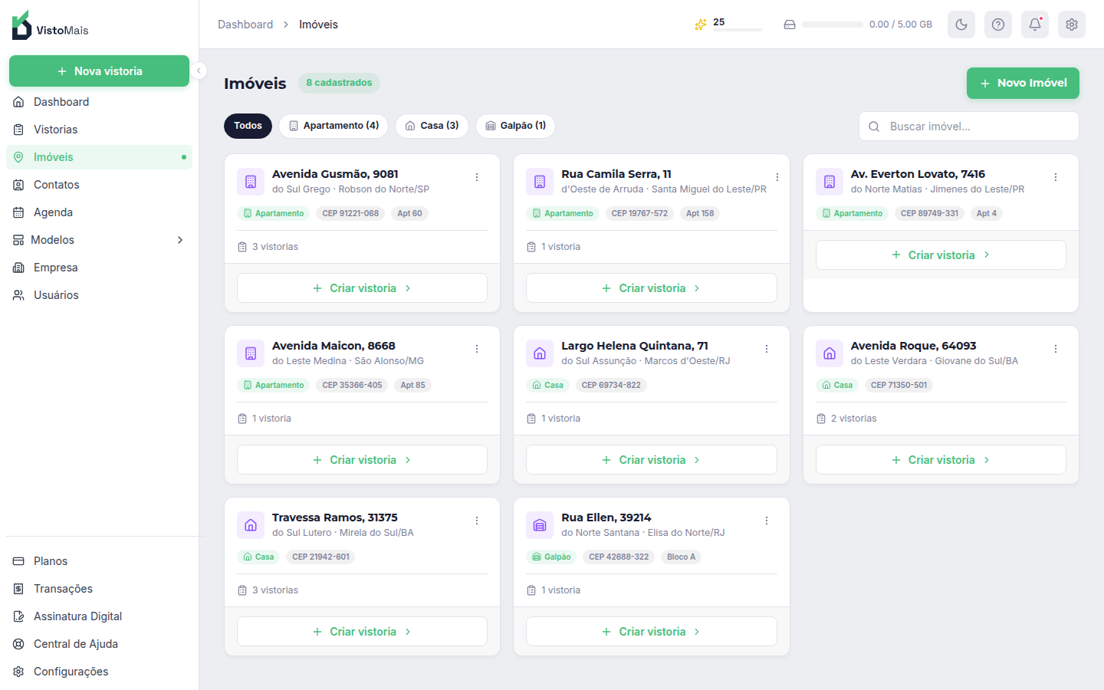Viewport: 1104px width, 690px height.
Task: Click the Nova vistoria button
Action: pos(99,71)
